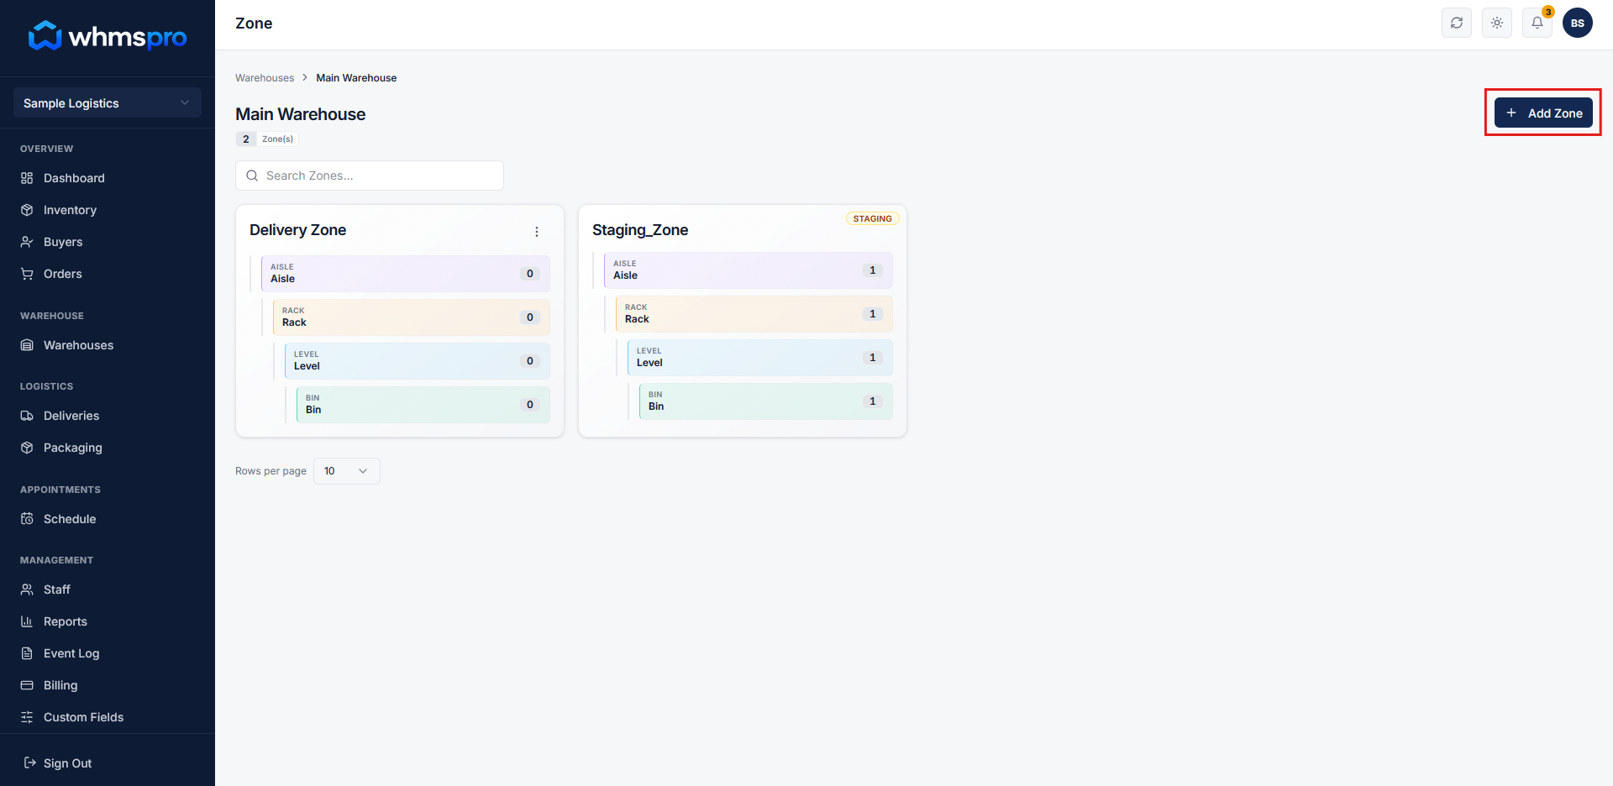Image resolution: width=1613 pixels, height=786 pixels.
Task: Click the Inventory box icon
Action: [x=27, y=210]
